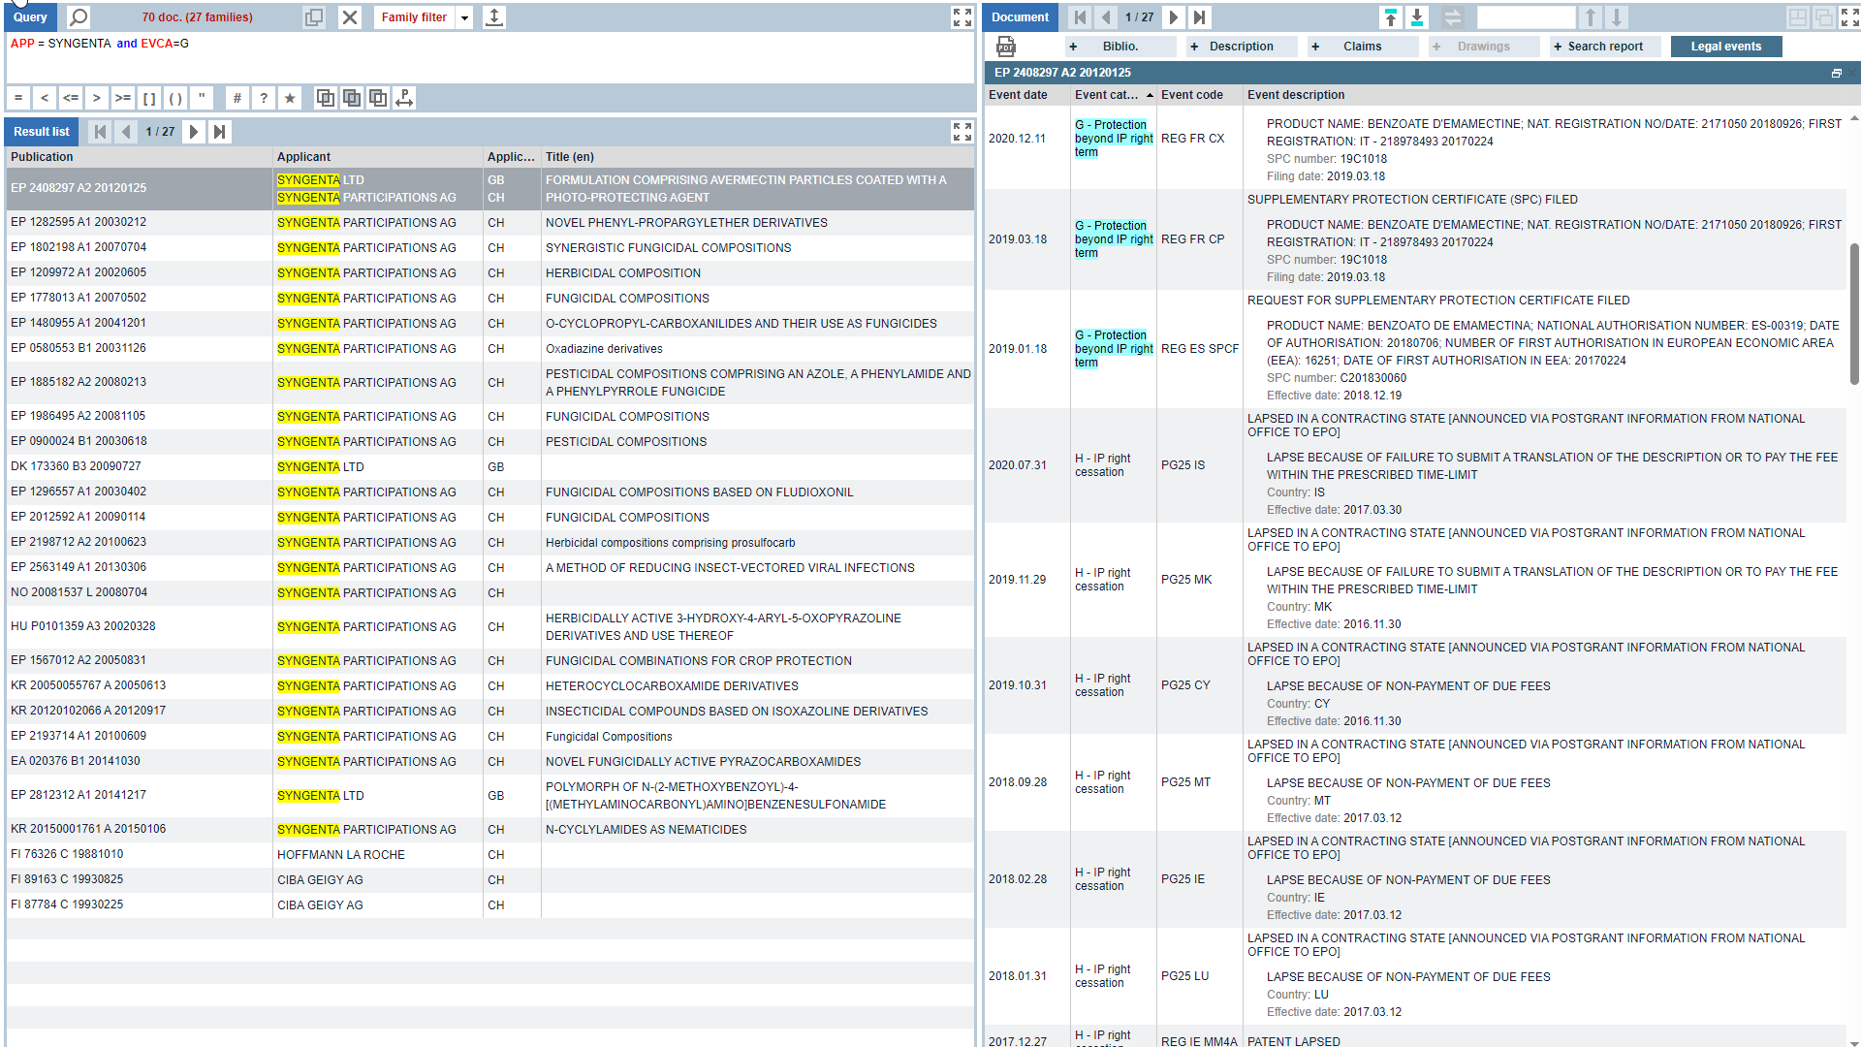Viewport: 1861px width, 1047px height.
Task: Insert quotation marks using the " operator icon
Action: 202,97
